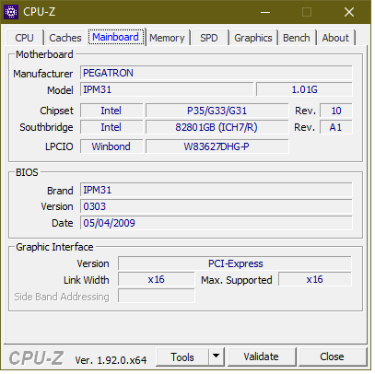Screen dimensions: 375x374
Task: Close the window with the X icon
Action: [x=349, y=12]
